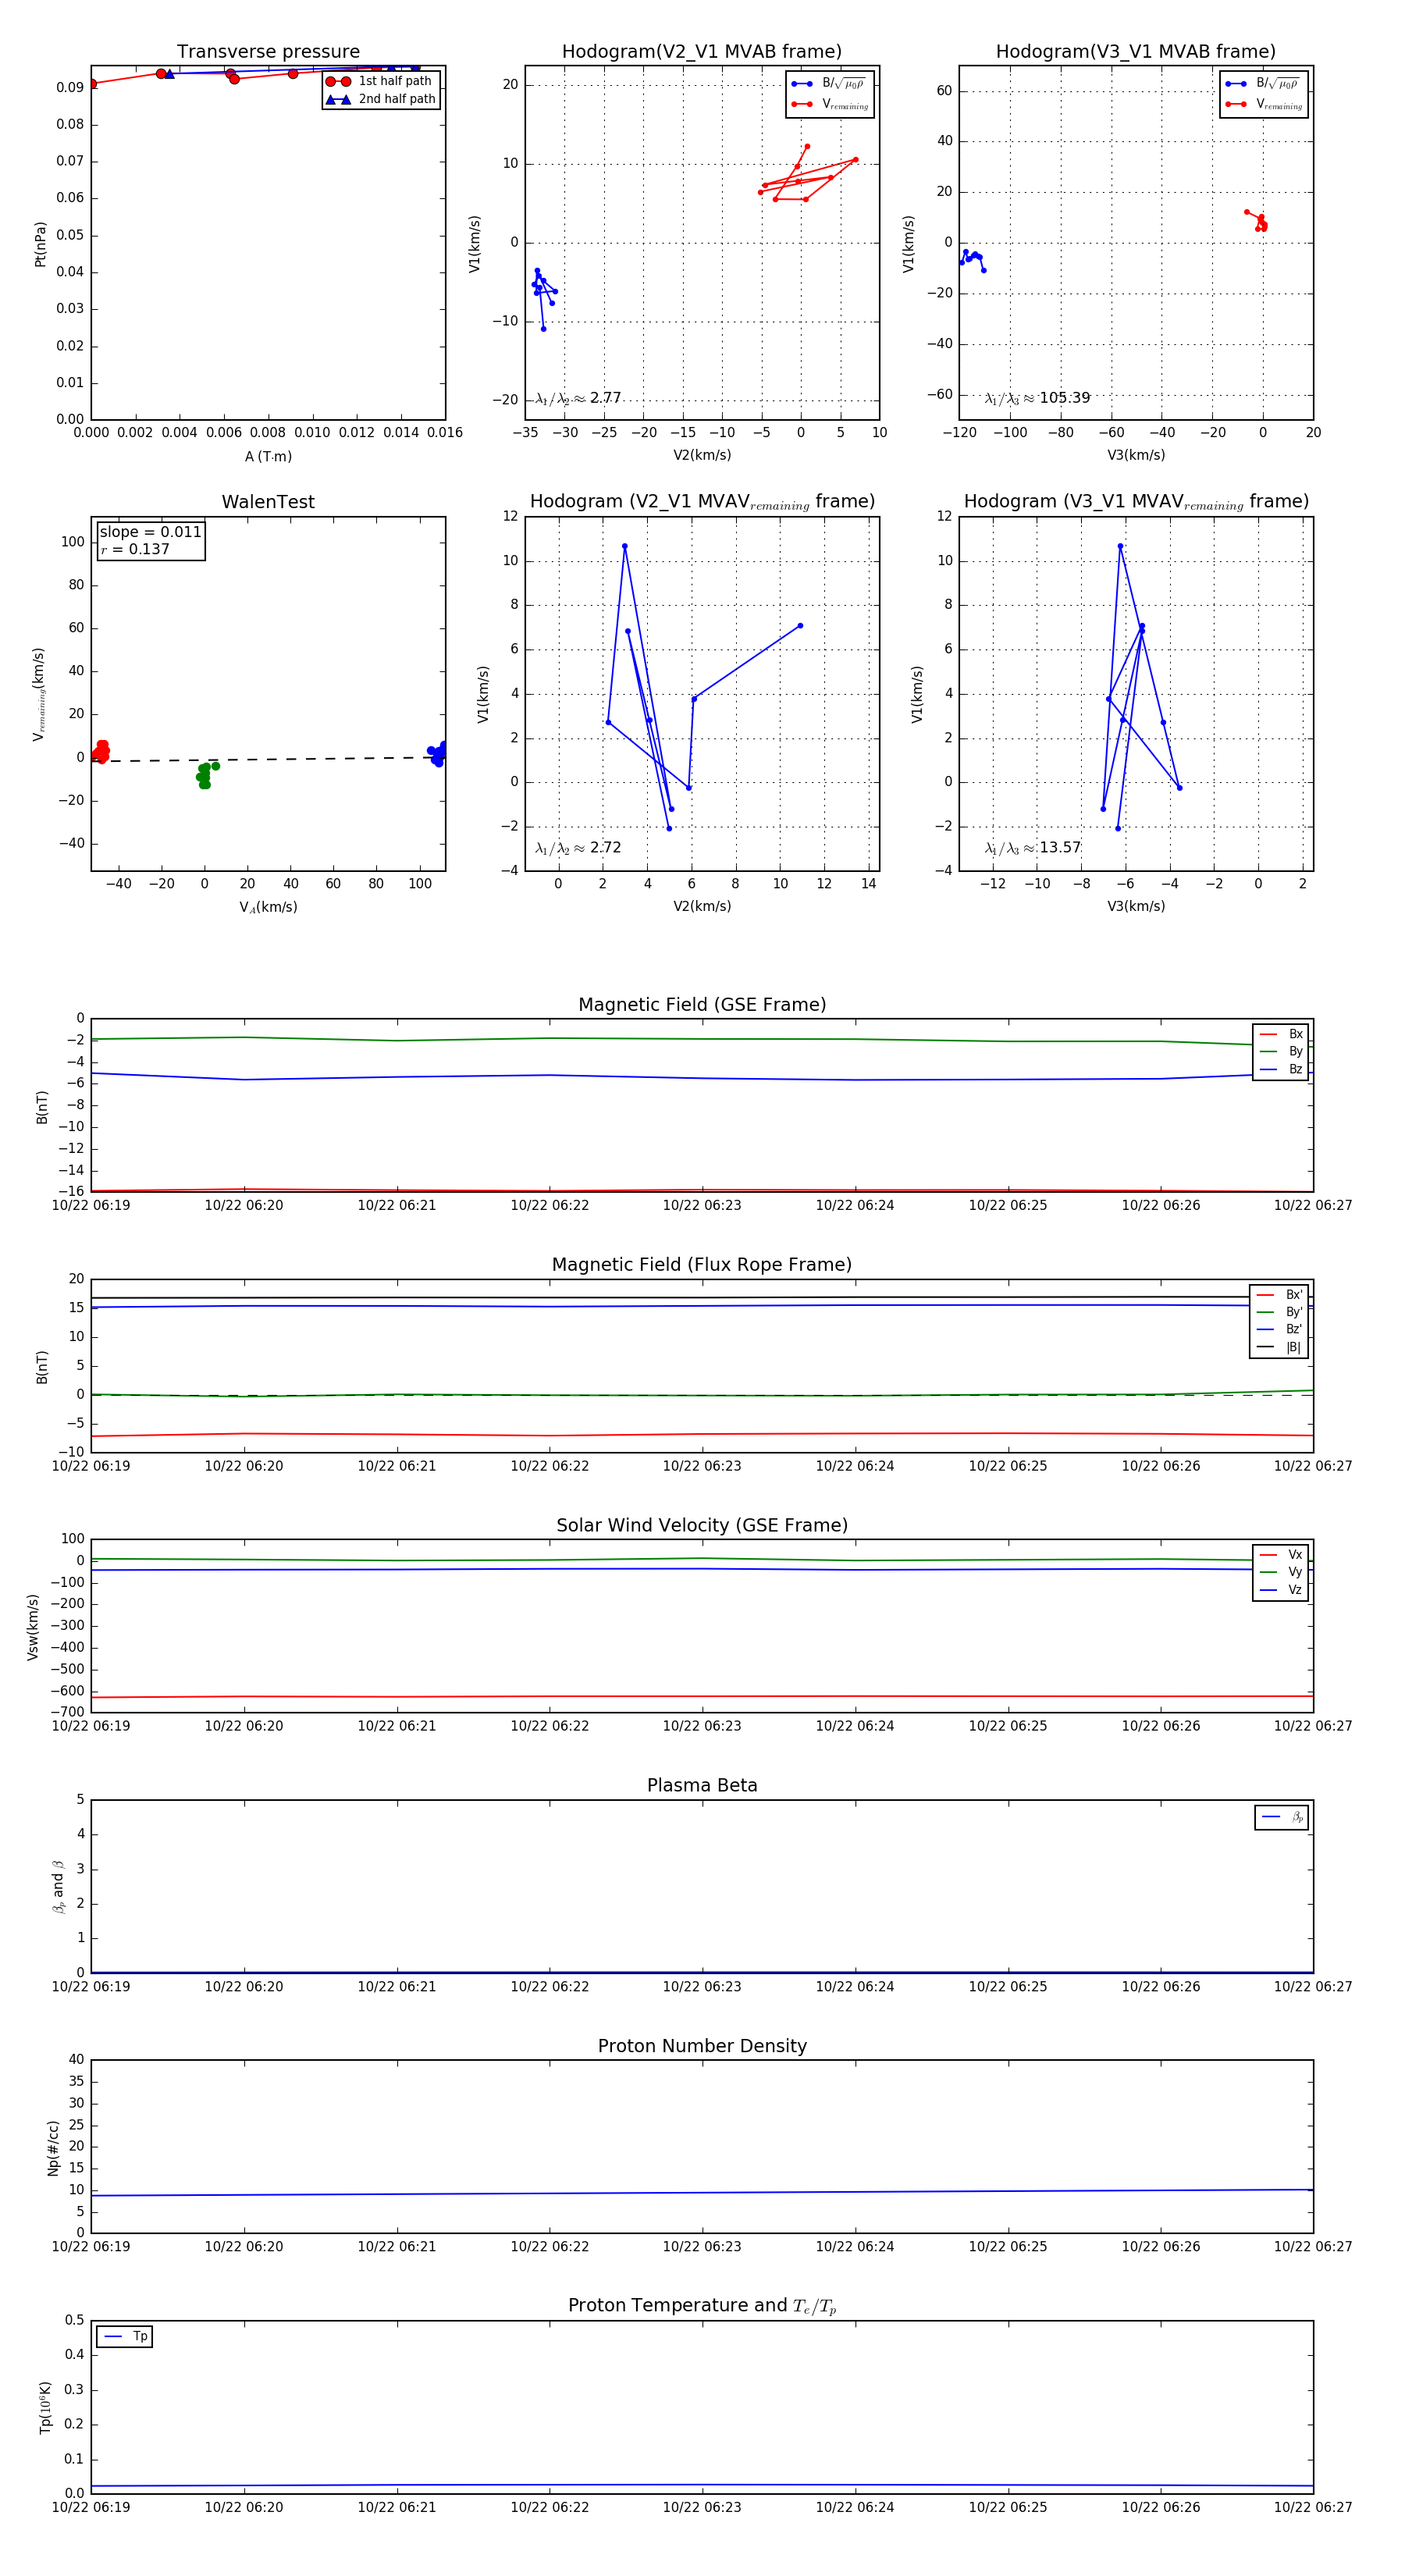Click '10/22 06:23' tick in Plasma Beta panel
Viewport: 1405px width, 2576px height.
tap(702, 1987)
